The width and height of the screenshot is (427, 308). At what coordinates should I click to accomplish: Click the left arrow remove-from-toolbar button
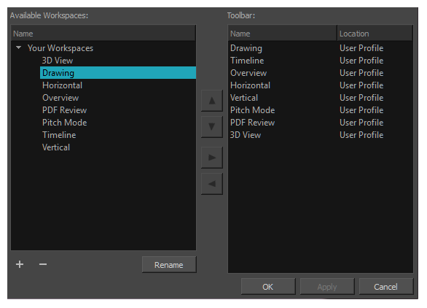pos(212,184)
